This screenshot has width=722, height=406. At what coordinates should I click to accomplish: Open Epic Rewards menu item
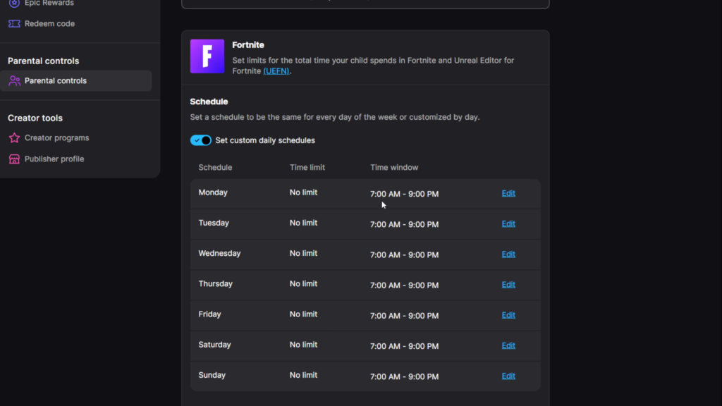(49, 3)
